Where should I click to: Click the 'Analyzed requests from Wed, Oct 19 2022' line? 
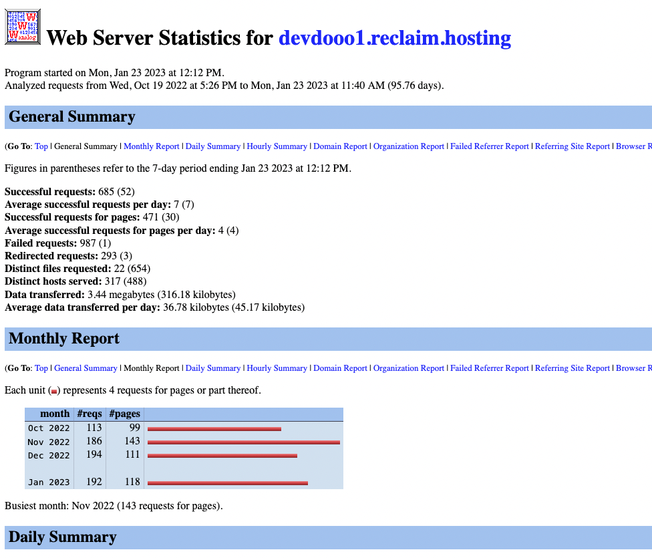(224, 86)
